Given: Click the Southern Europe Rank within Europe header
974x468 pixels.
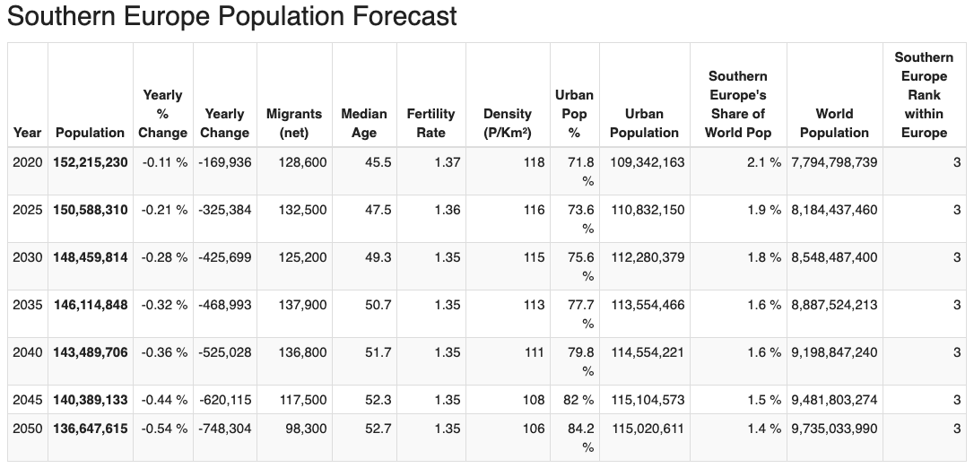Looking at the screenshot, I should pyautogui.click(x=924, y=95).
